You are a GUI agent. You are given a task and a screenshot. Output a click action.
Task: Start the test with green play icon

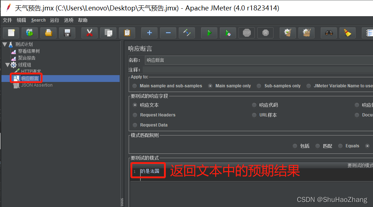(x=209, y=33)
